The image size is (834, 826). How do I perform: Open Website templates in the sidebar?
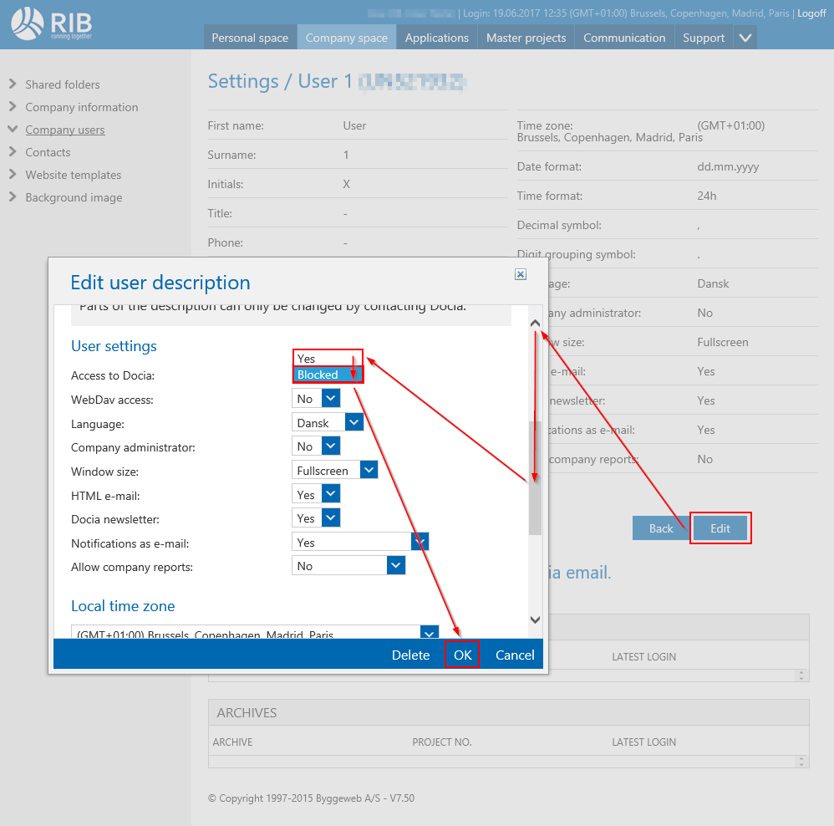pyautogui.click(x=74, y=175)
